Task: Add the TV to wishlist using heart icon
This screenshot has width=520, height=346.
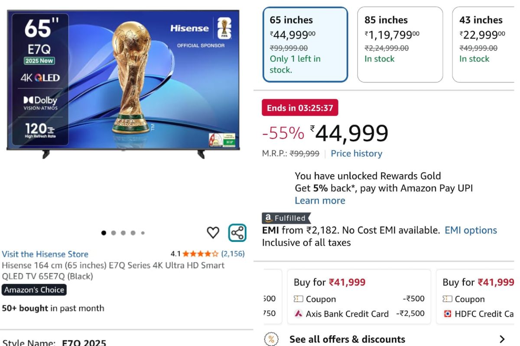Action: tap(213, 233)
